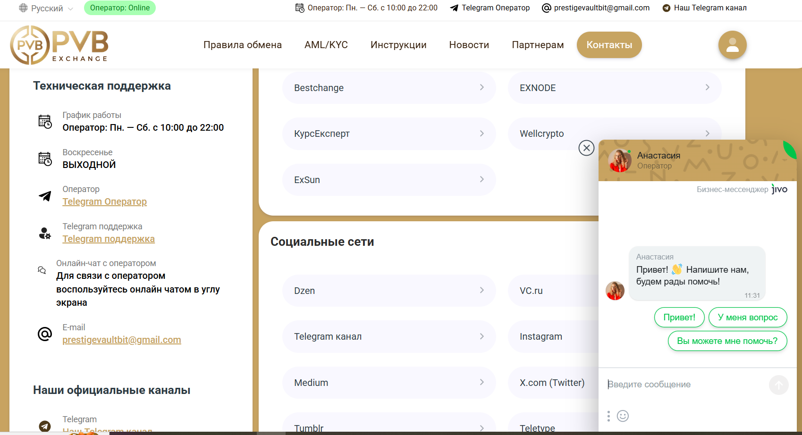Click the Sunday calendar icon

pos(45,159)
